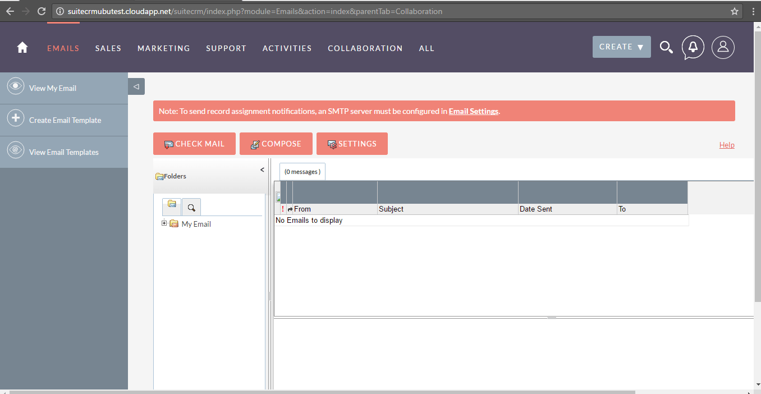Open the notifications bell icon
761x394 pixels.
[x=693, y=48]
